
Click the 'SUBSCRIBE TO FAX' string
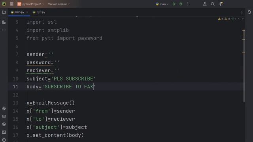point(69,87)
